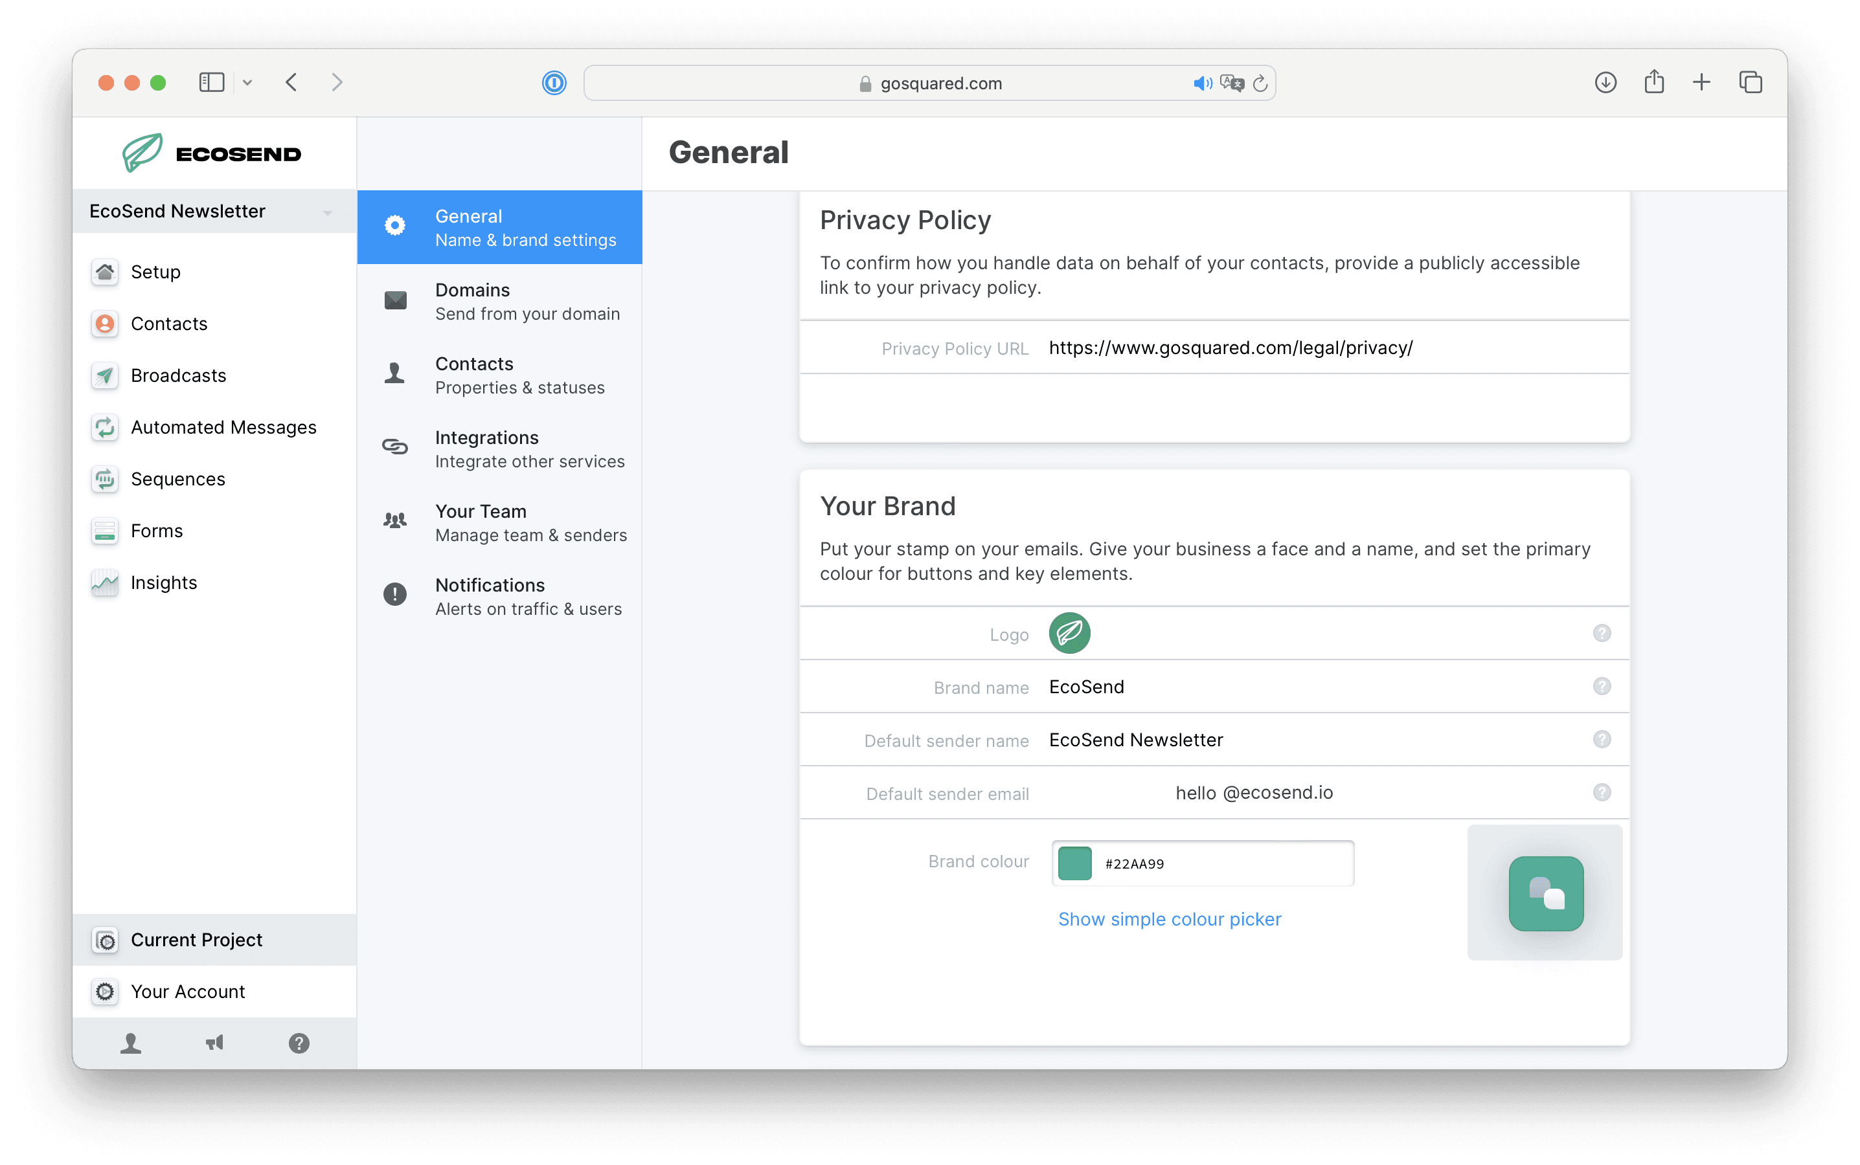Click the Contacts properties person icon
The height and width of the screenshot is (1165, 1860).
tap(396, 373)
